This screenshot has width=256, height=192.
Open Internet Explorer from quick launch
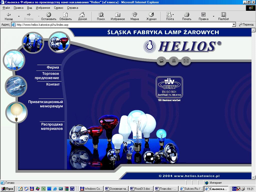55,189
